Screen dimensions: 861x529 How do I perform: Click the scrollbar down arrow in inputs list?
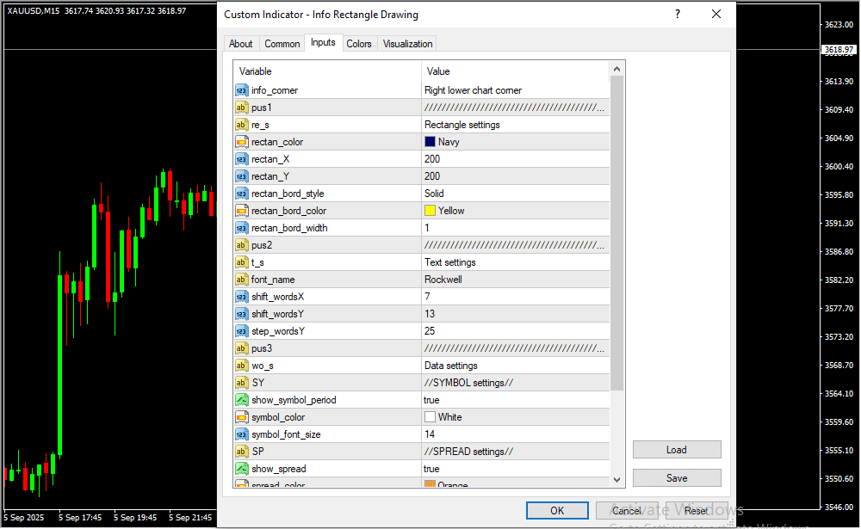click(616, 479)
